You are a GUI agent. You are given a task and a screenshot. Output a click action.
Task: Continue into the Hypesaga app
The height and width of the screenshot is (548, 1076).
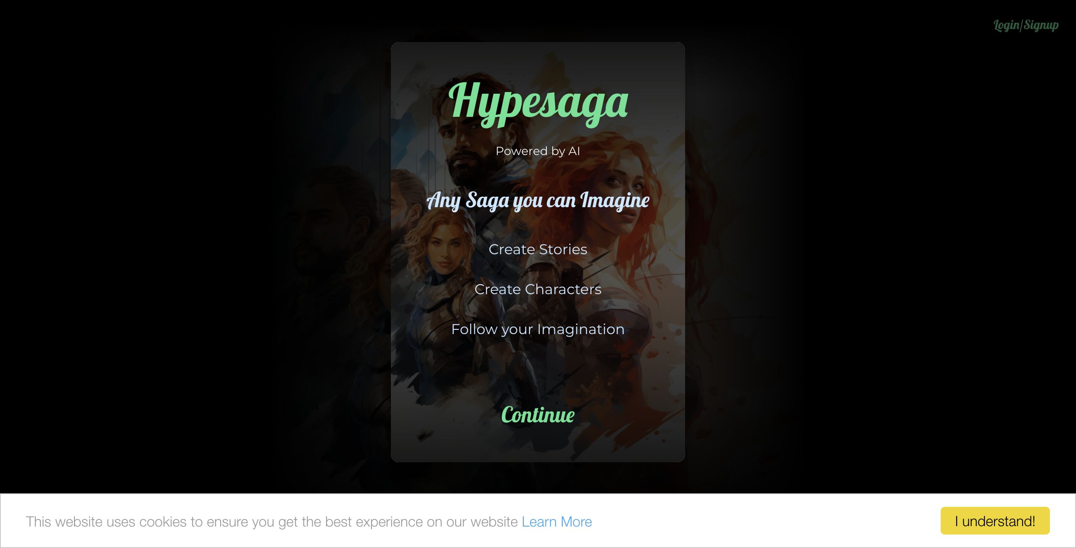point(538,415)
